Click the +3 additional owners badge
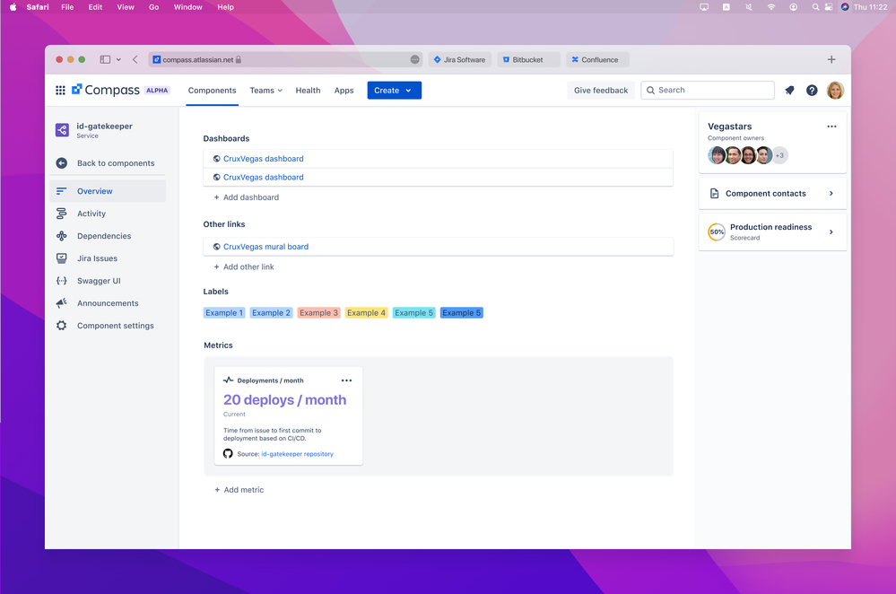Screen dimensions: 896x594 click(x=780, y=155)
